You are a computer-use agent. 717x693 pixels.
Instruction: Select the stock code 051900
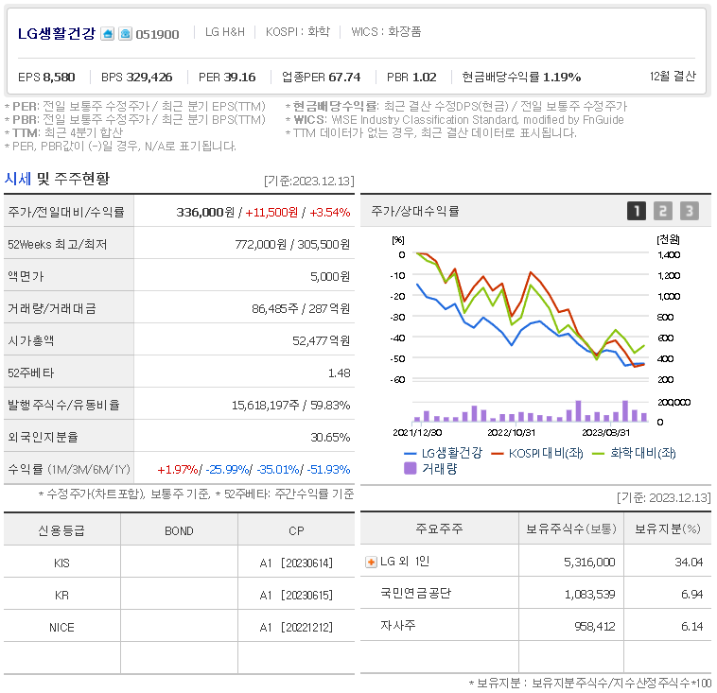tap(157, 34)
